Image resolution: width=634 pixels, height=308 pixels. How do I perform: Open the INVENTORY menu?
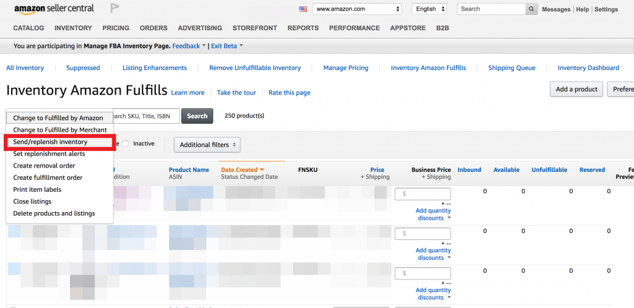click(73, 28)
